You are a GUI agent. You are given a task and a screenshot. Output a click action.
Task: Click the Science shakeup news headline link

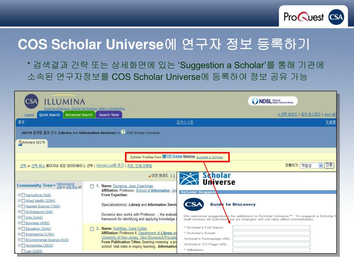tap(84, 109)
